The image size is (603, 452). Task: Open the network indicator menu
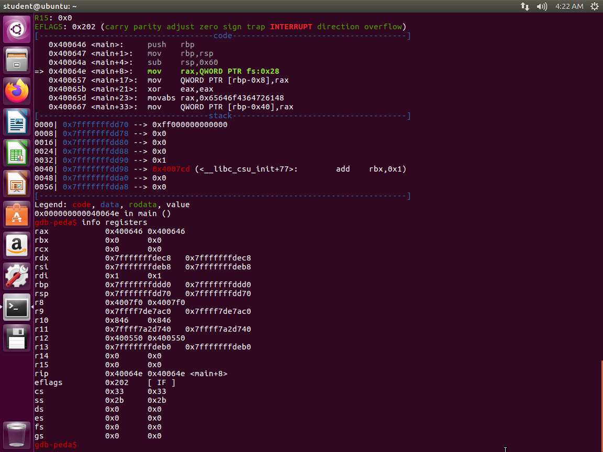(x=524, y=6)
